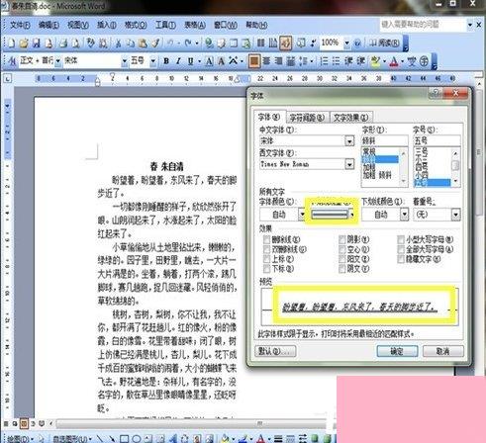Click the Align Right icon
This screenshot has width=486, height=443.
[x=279, y=61]
